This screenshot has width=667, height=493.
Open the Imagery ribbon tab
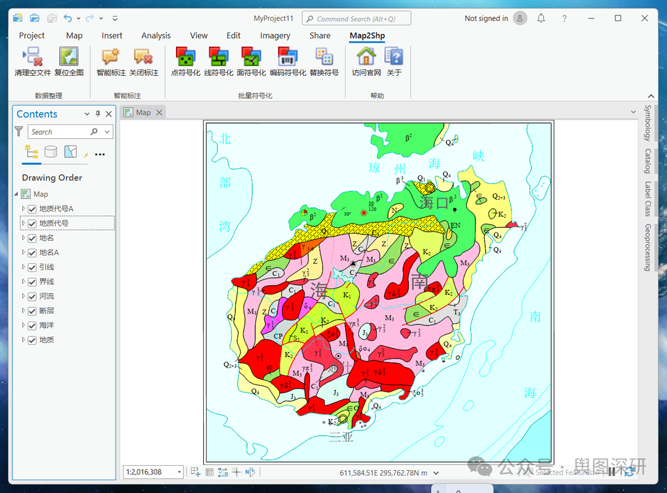point(275,36)
